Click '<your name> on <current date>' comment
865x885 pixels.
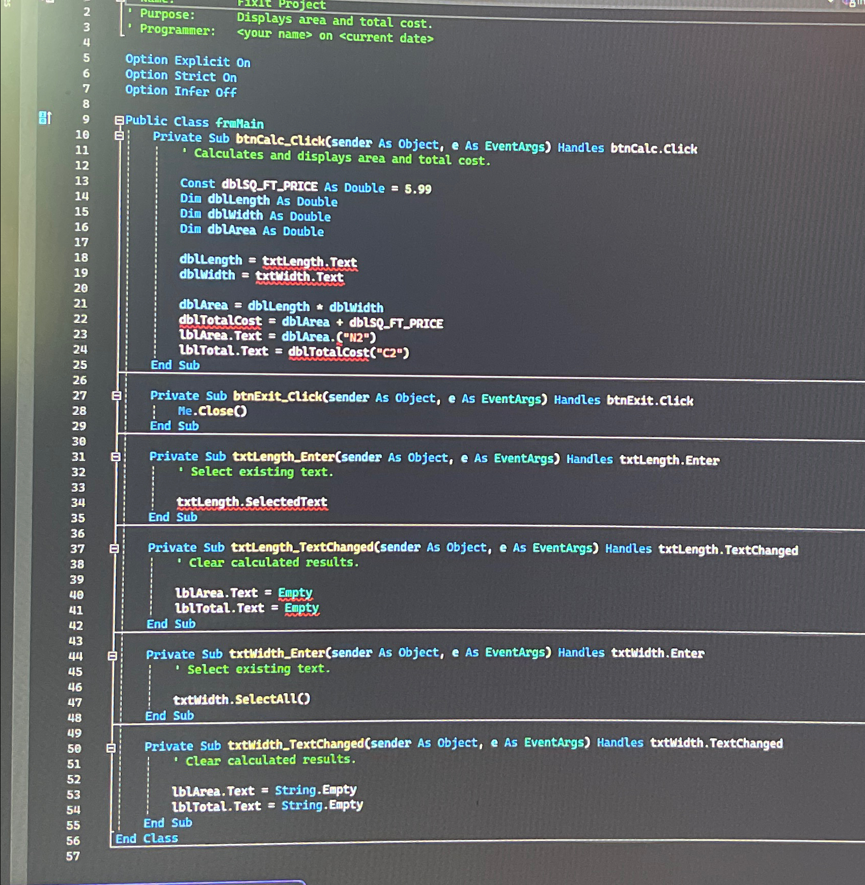335,35
